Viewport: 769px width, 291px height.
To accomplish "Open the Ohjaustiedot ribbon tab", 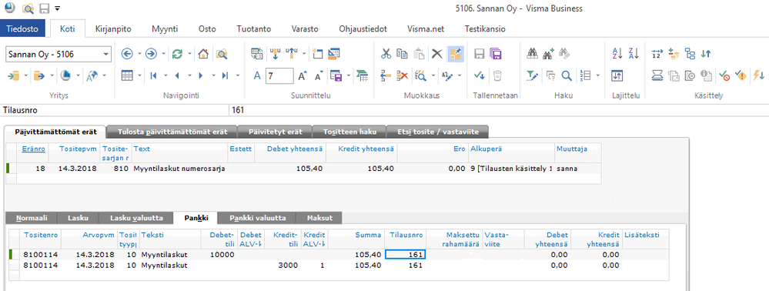I will (363, 29).
